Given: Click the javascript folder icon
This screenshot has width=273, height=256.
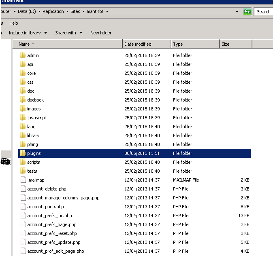Looking at the screenshot, I should click(x=23, y=118).
